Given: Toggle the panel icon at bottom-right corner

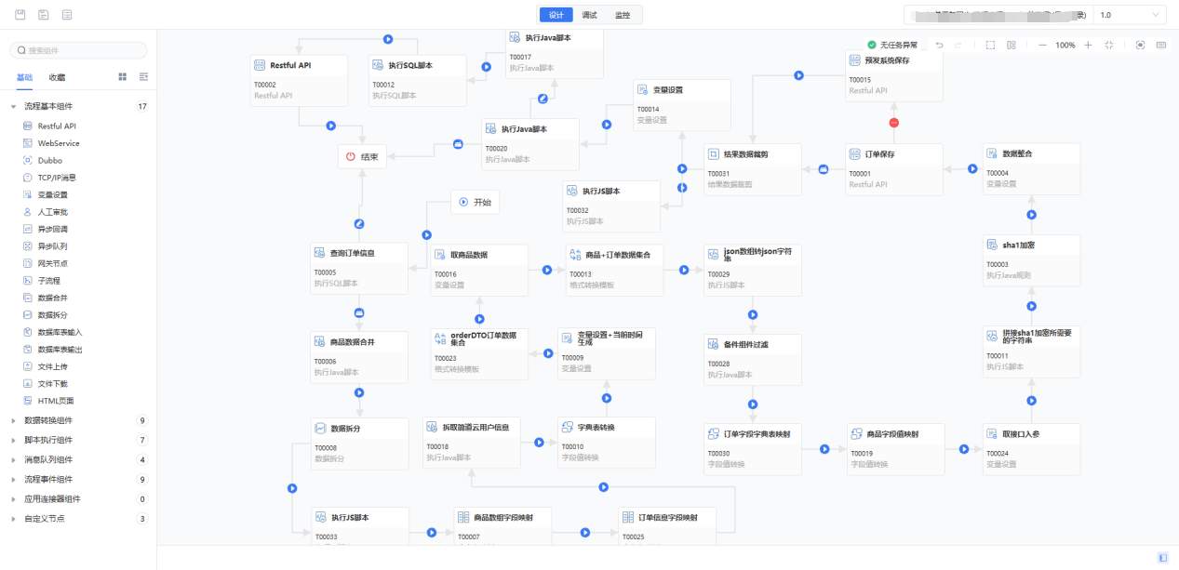Looking at the screenshot, I should (1162, 558).
